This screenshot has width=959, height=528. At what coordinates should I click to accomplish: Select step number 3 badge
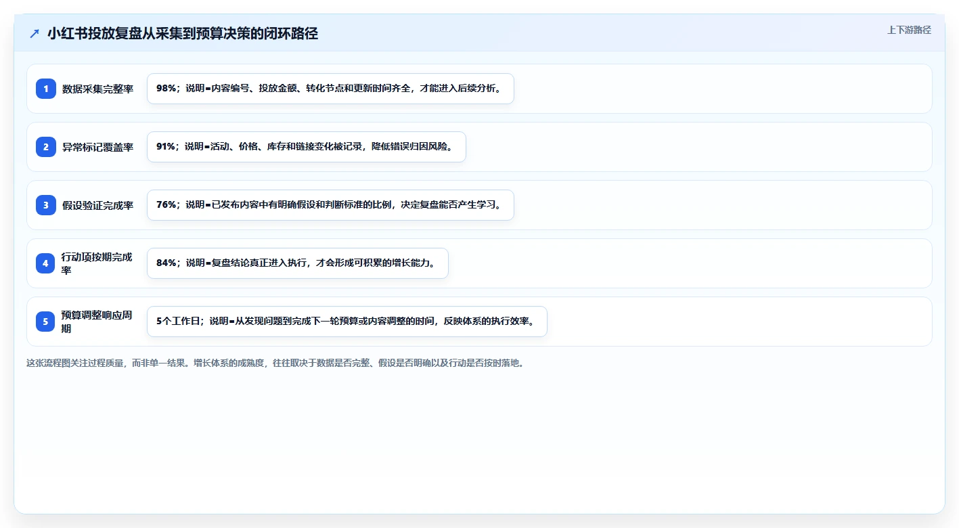tap(46, 205)
